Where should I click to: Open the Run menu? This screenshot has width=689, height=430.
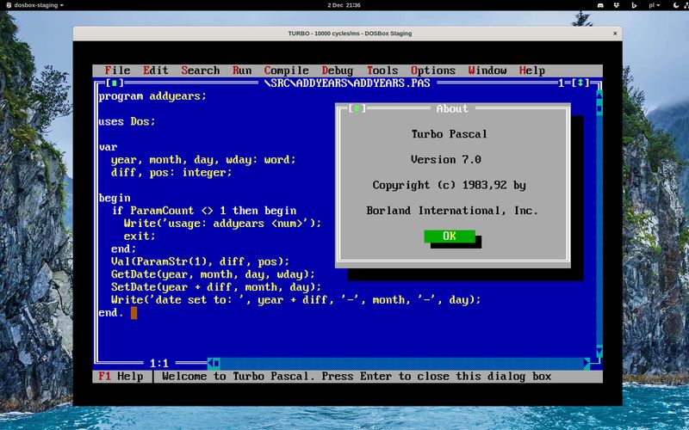[x=242, y=71]
